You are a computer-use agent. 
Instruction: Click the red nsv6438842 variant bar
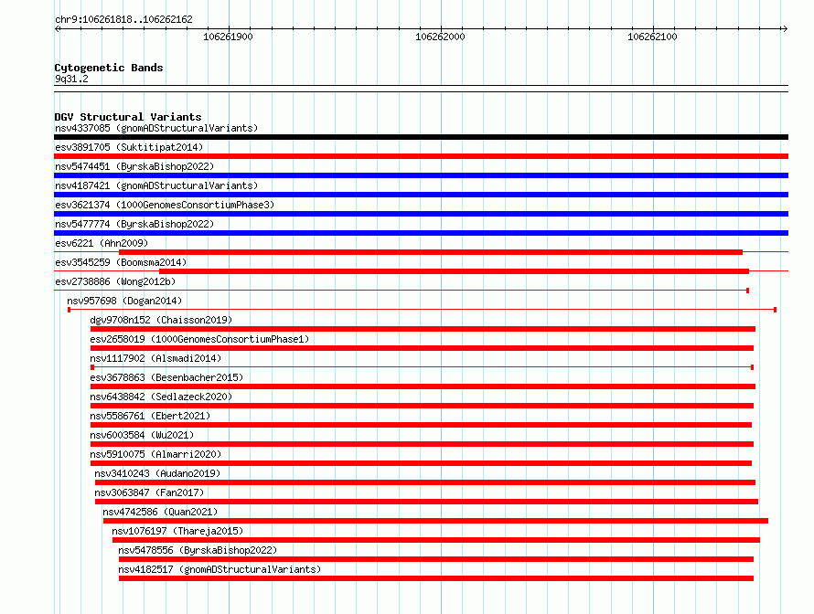pyautogui.click(x=422, y=406)
